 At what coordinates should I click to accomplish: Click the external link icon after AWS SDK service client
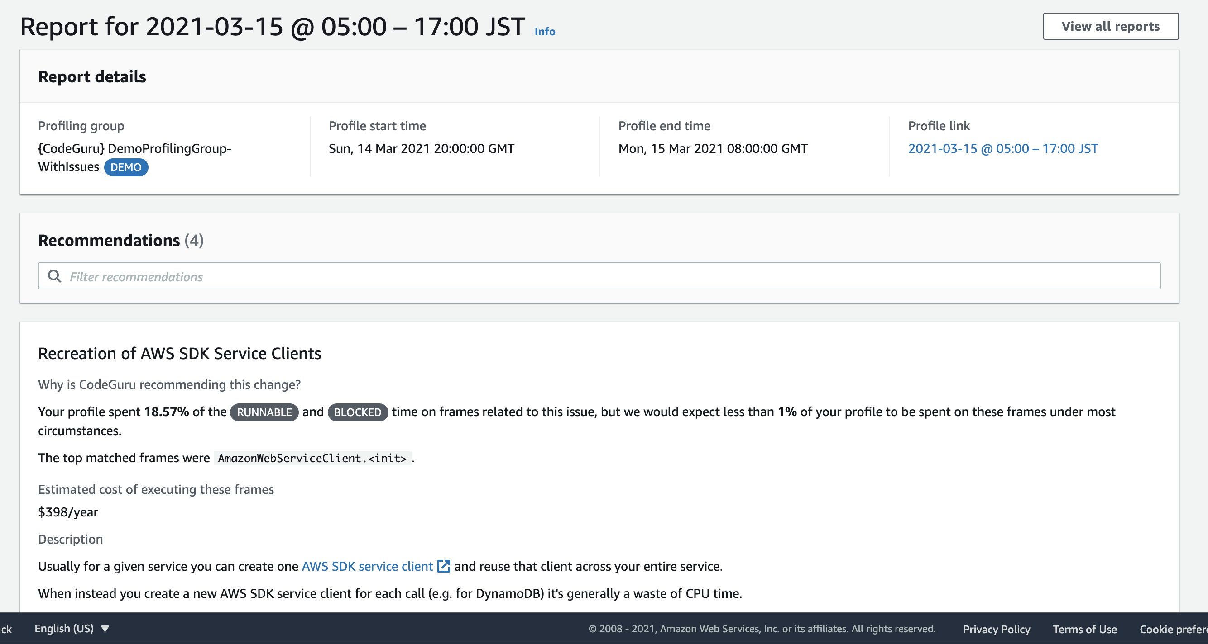click(x=443, y=566)
